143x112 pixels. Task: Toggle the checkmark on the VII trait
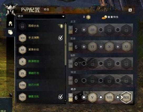coord(61,97)
